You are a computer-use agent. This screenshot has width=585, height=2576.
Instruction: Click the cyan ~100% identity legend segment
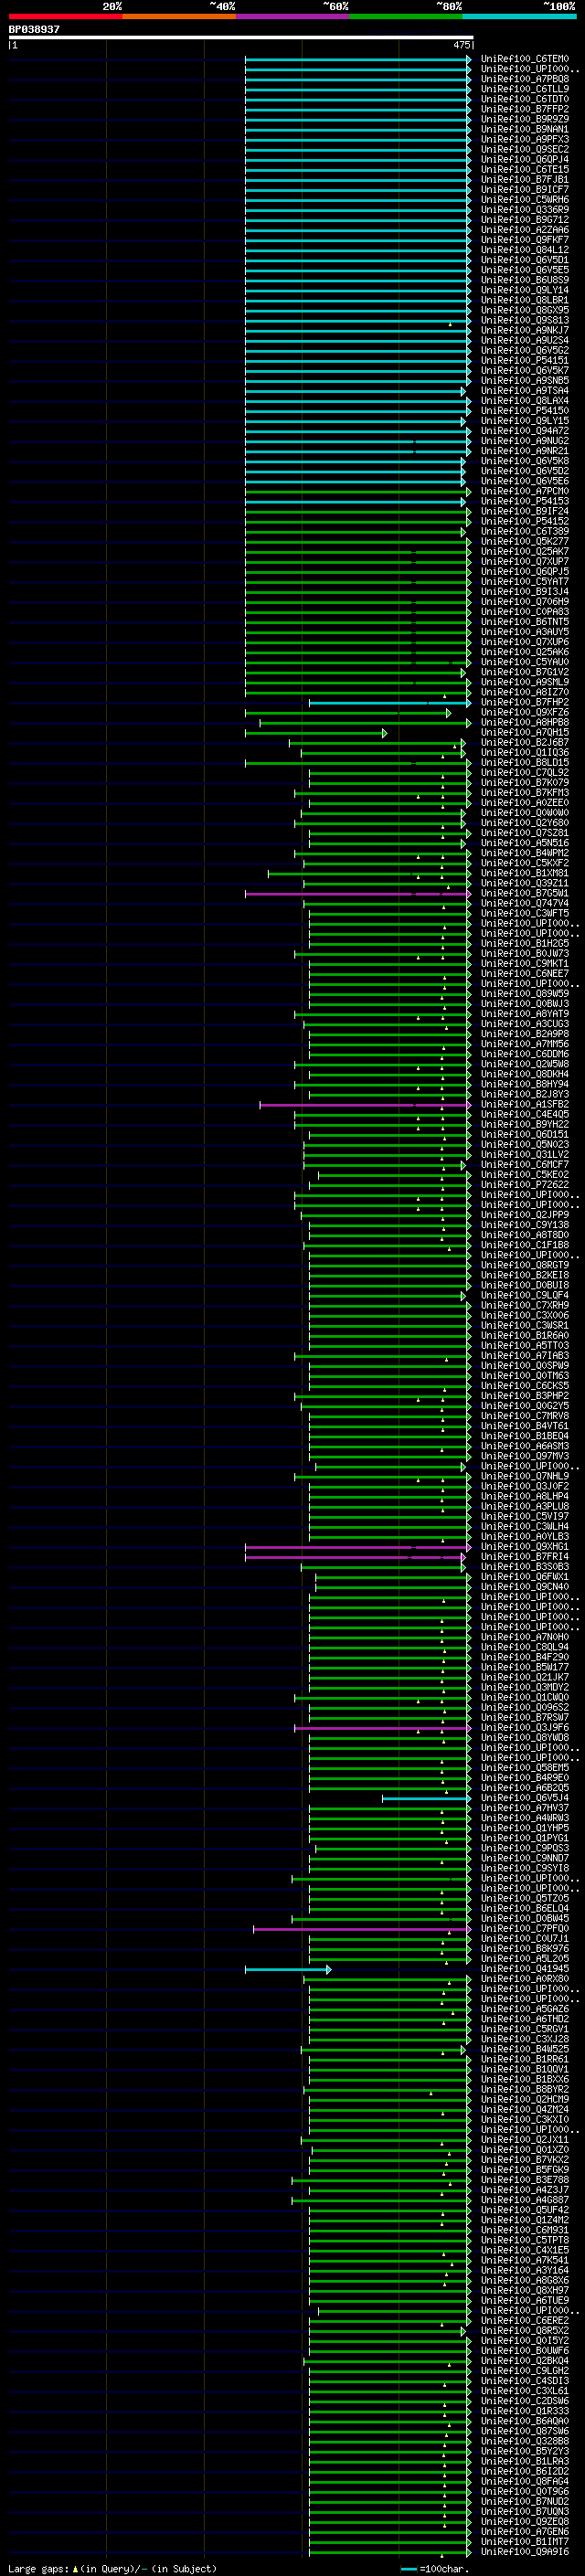[519, 17]
